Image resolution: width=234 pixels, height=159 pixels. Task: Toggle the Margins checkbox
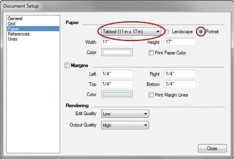(67, 65)
